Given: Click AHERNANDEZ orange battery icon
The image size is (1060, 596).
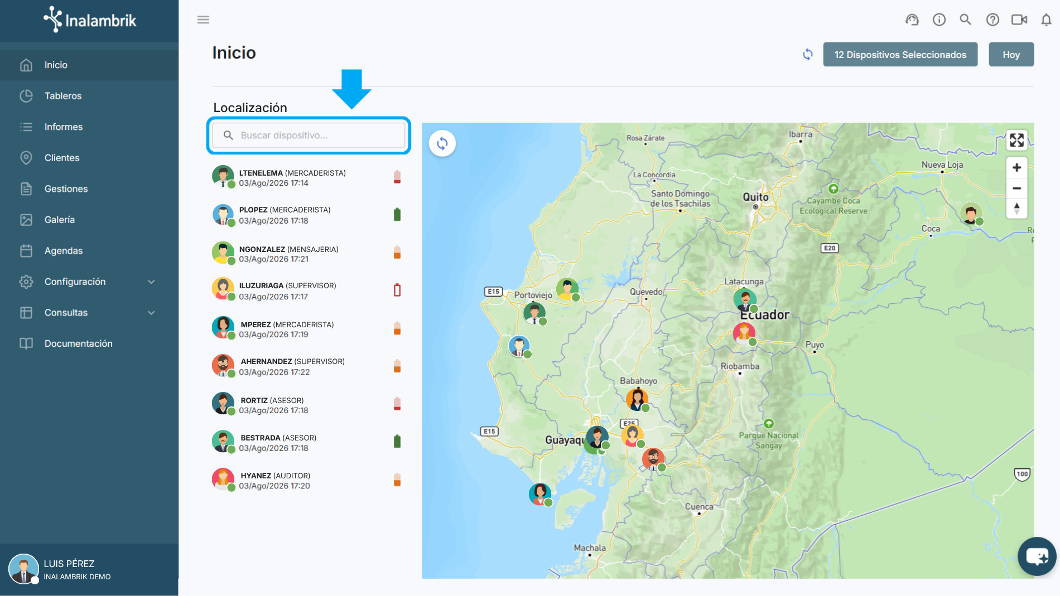Looking at the screenshot, I should click(x=397, y=366).
